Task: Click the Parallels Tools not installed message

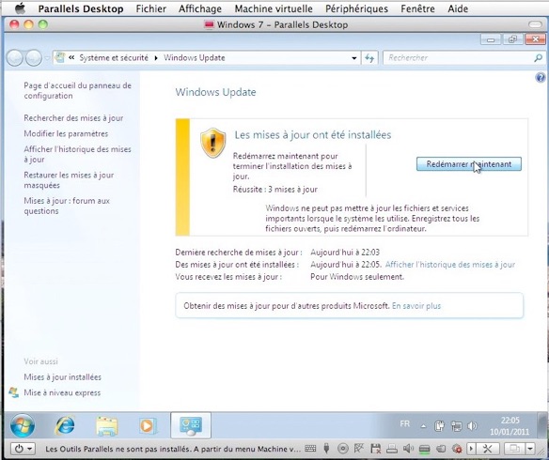Action: point(173,449)
